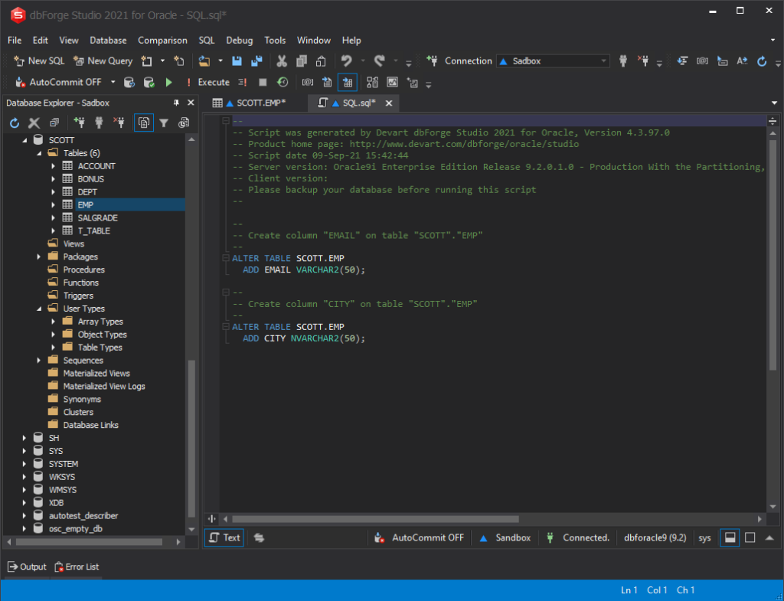Click the editor horizontal scrollbar thumb
This screenshot has width=784, height=601.
coord(375,519)
